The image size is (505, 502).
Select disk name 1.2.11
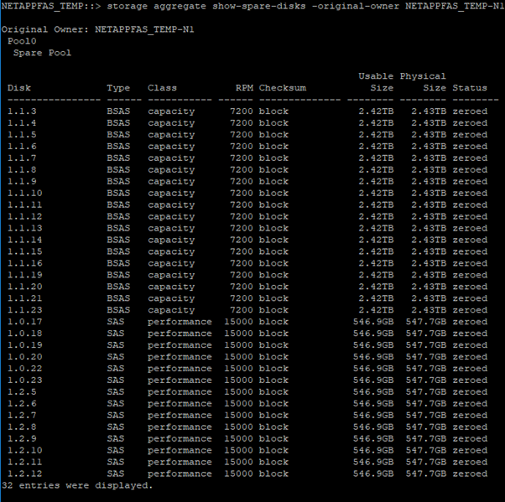click(25, 462)
